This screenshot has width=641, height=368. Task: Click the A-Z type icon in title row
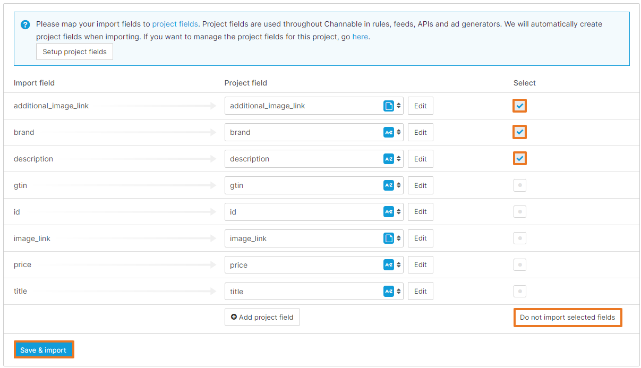coord(388,292)
